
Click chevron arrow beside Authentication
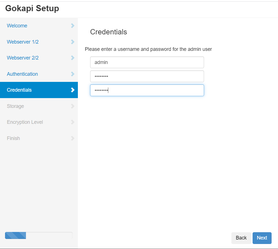[x=73, y=74]
